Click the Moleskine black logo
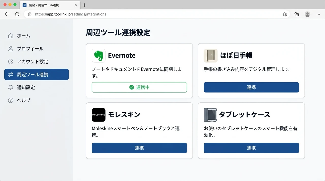Image resolution: width=325 pixels, height=181 pixels. tap(99, 115)
